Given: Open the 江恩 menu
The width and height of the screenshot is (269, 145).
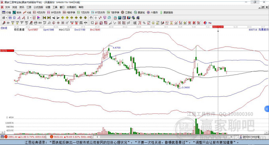Looking at the screenshot, I should pos(29,7).
